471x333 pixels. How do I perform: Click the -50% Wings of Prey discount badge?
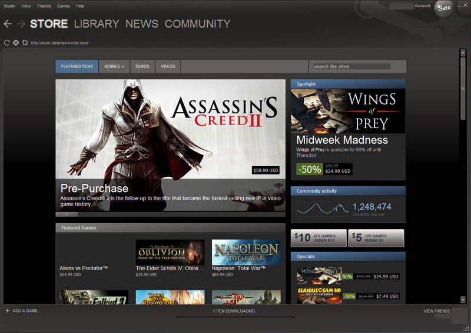pyautogui.click(x=310, y=169)
